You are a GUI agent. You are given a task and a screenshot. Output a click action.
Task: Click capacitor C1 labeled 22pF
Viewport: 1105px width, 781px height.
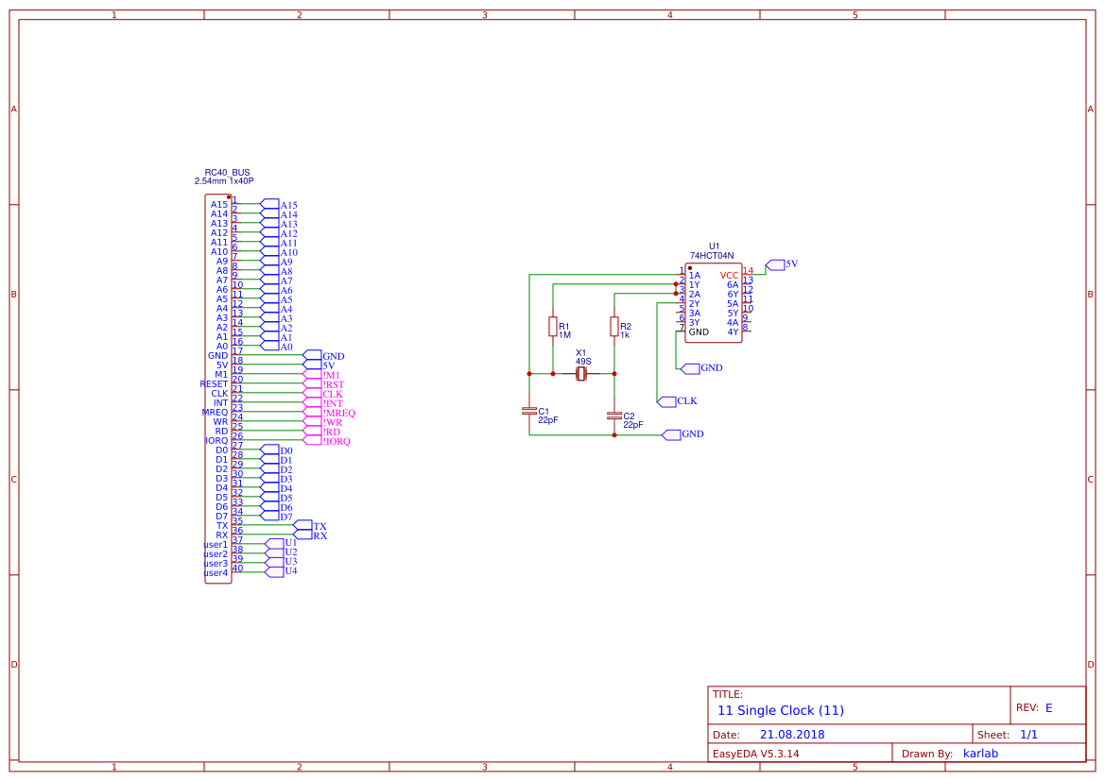click(x=527, y=413)
